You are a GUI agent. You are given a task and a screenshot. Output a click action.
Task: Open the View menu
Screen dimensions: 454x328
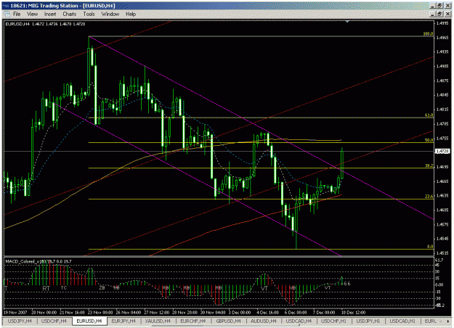(33, 14)
